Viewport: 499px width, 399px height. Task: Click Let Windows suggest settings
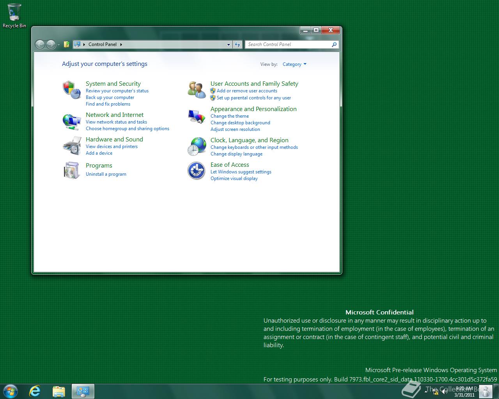pos(241,172)
